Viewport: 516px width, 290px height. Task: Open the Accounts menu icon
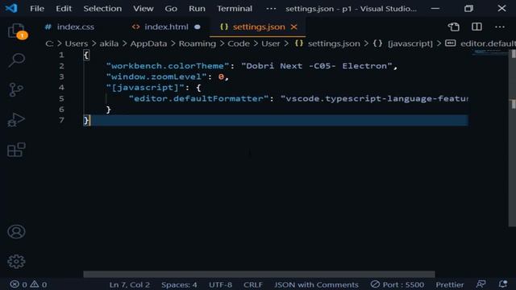[16, 232]
